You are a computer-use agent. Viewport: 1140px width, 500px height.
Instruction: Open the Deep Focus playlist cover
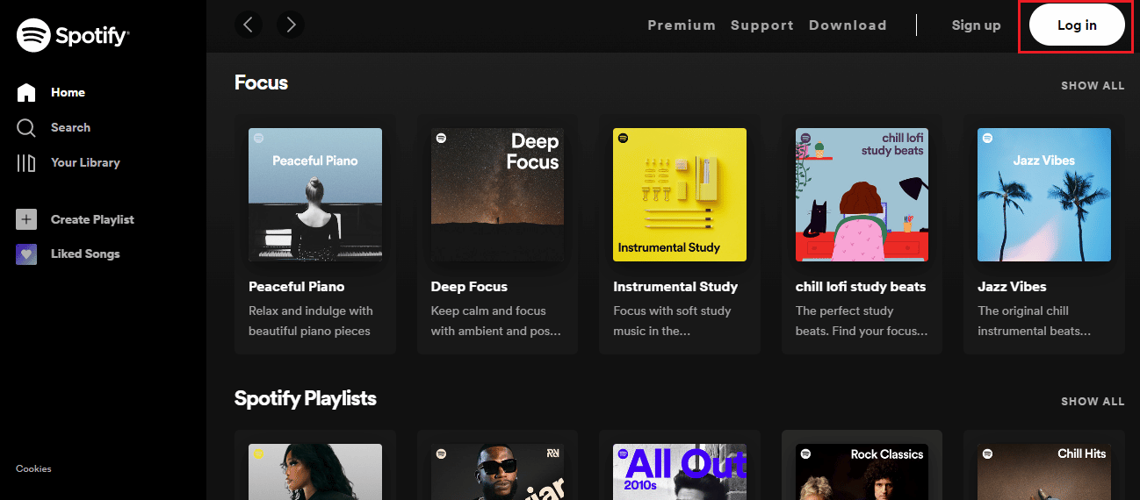tap(498, 195)
